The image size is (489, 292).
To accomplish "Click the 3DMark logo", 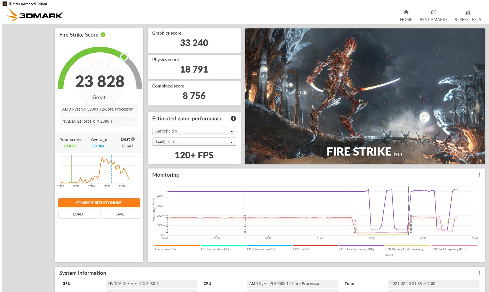I will 35,15.
